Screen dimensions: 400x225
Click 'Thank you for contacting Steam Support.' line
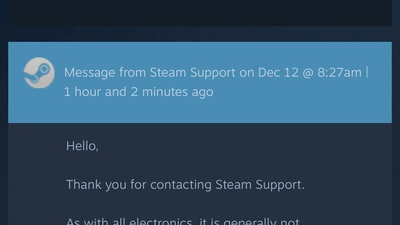[x=185, y=185]
